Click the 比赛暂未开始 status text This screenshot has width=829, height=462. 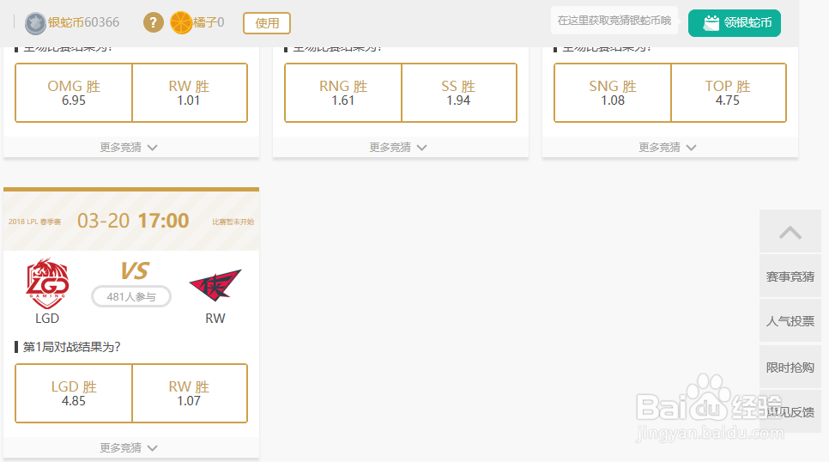coord(233,222)
